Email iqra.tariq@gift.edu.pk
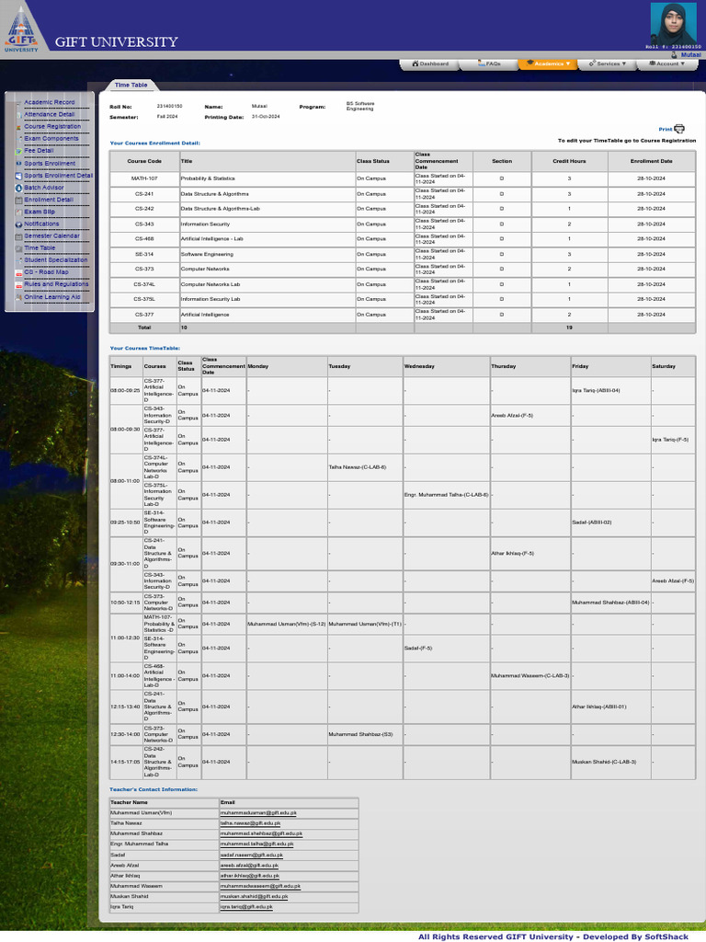Image resolution: width=706 pixels, height=942 pixels. (x=246, y=906)
